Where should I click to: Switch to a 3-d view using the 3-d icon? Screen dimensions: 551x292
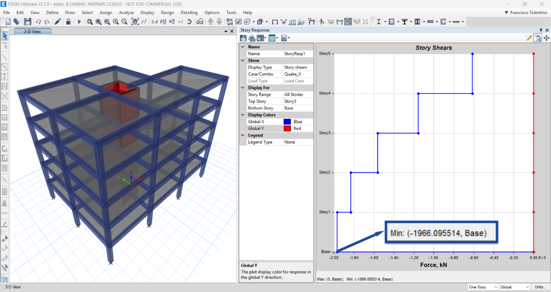click(154, 22)
